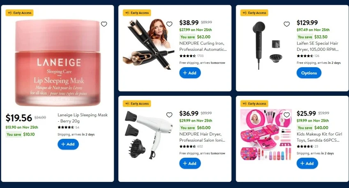The width and height of the screenshot is (349, 188).
Task: Favorite the Laneige Lip Sleeping Mask heart
Action: pyautogui.click(x=104, y=24)
